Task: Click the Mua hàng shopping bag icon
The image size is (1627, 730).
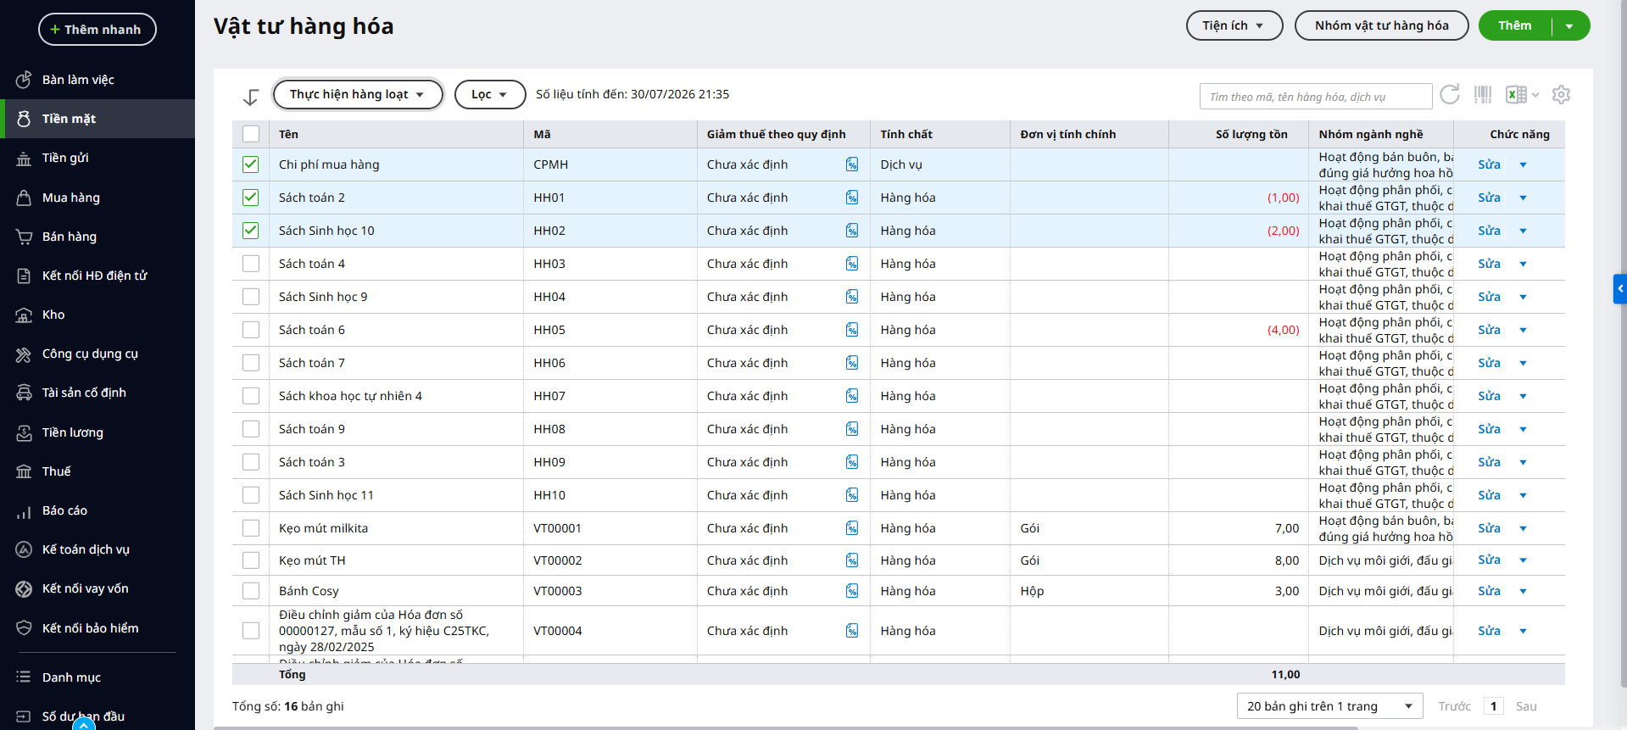Action: tap(24, 198)
